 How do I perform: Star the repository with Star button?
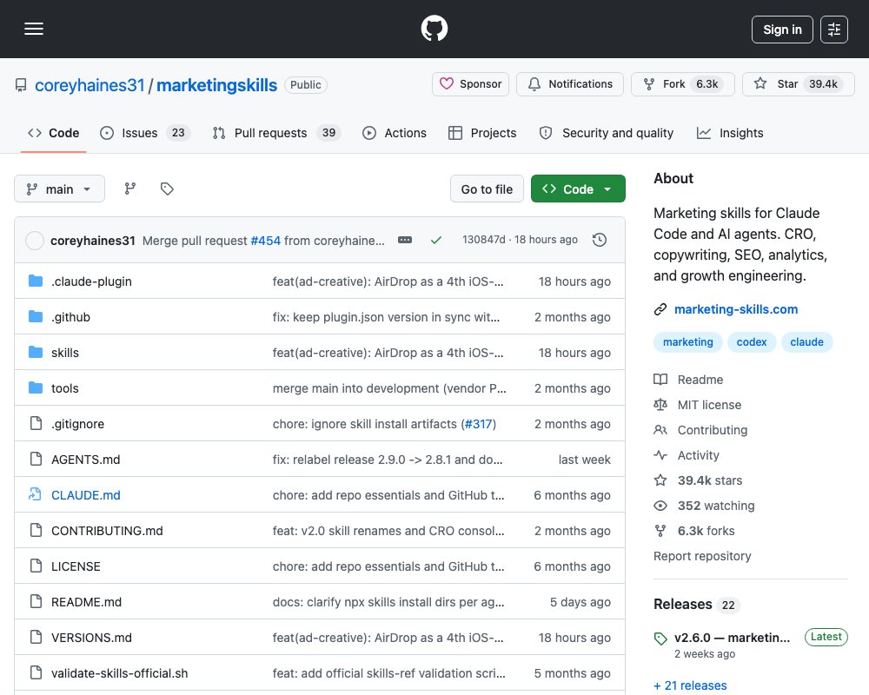pyautogui.click(x=798, y=84)
